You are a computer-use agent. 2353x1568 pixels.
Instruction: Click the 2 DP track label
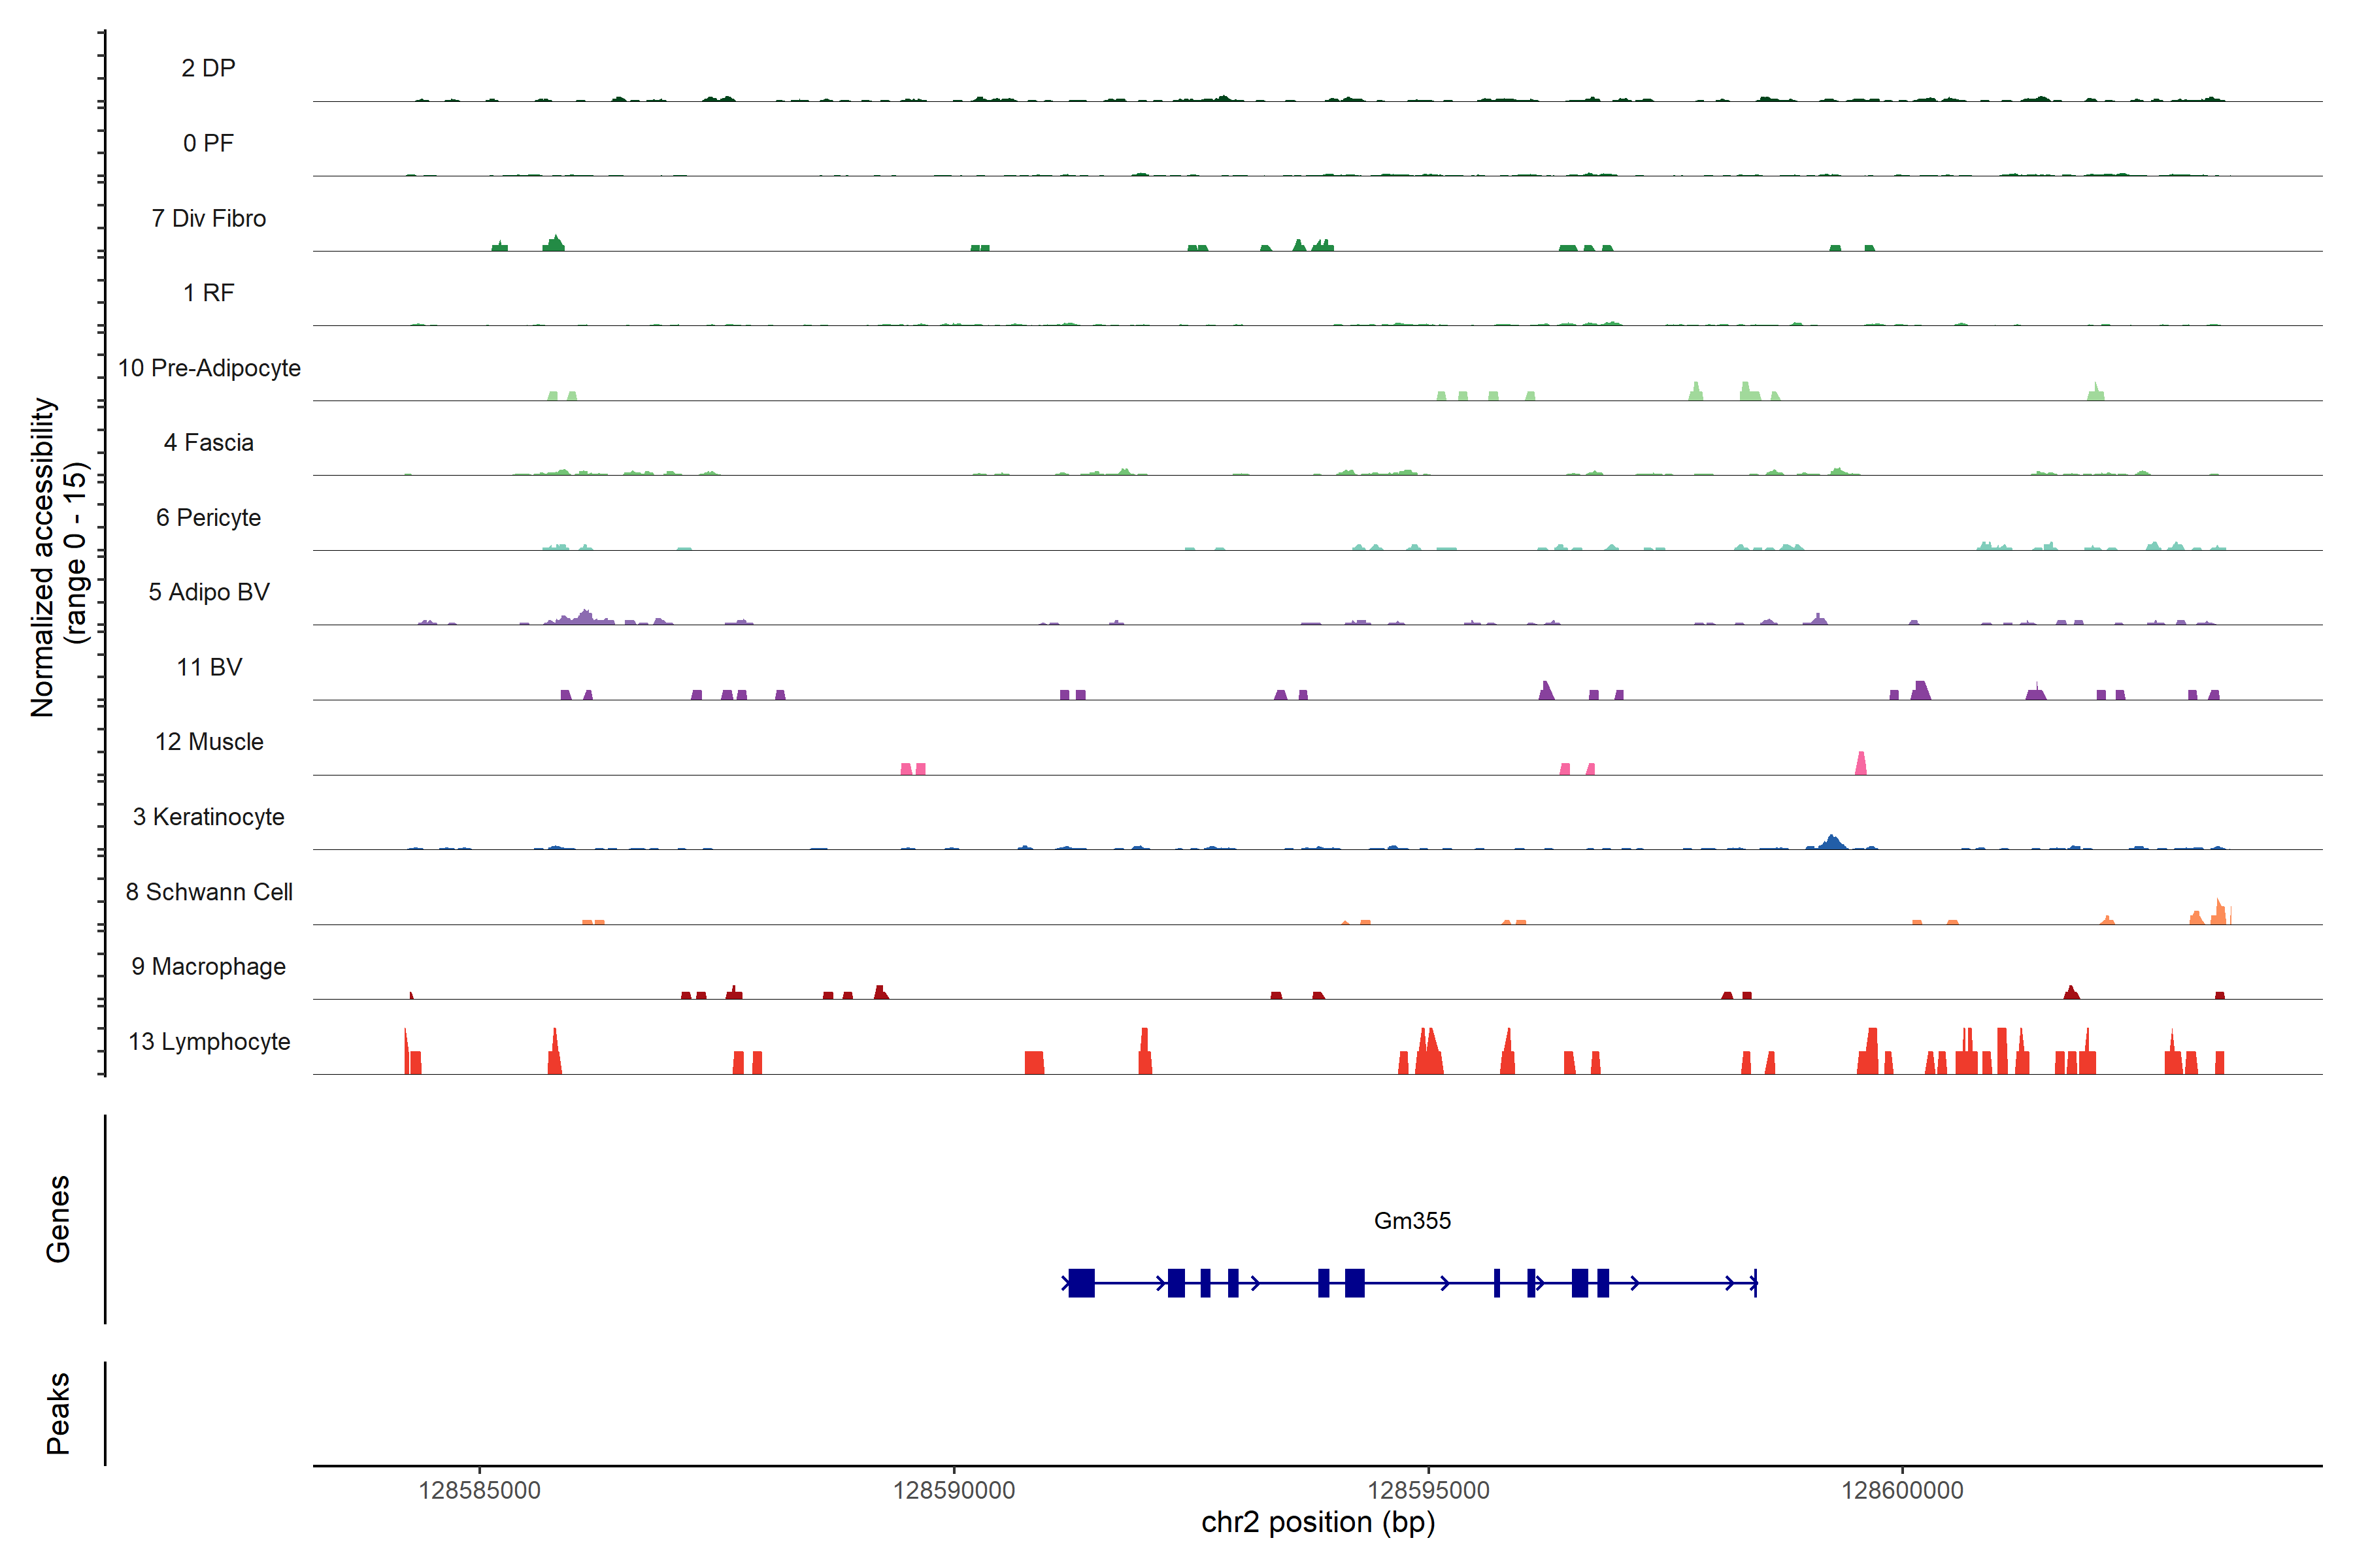pyautogui.click(x=208, y=68)
